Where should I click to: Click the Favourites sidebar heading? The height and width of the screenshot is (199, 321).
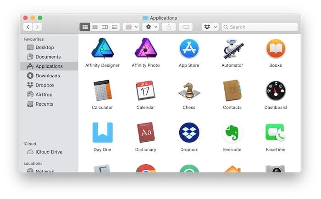click(33, 39)
